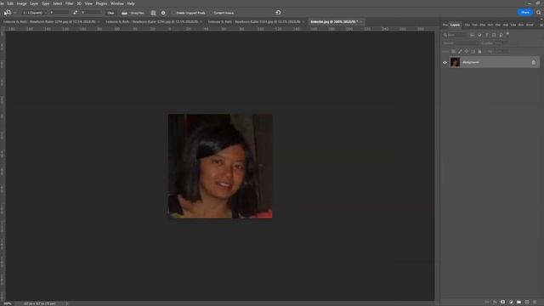Click the blue Share button
The height and width of the screenshot is (306, 544).
coord(525,13)
